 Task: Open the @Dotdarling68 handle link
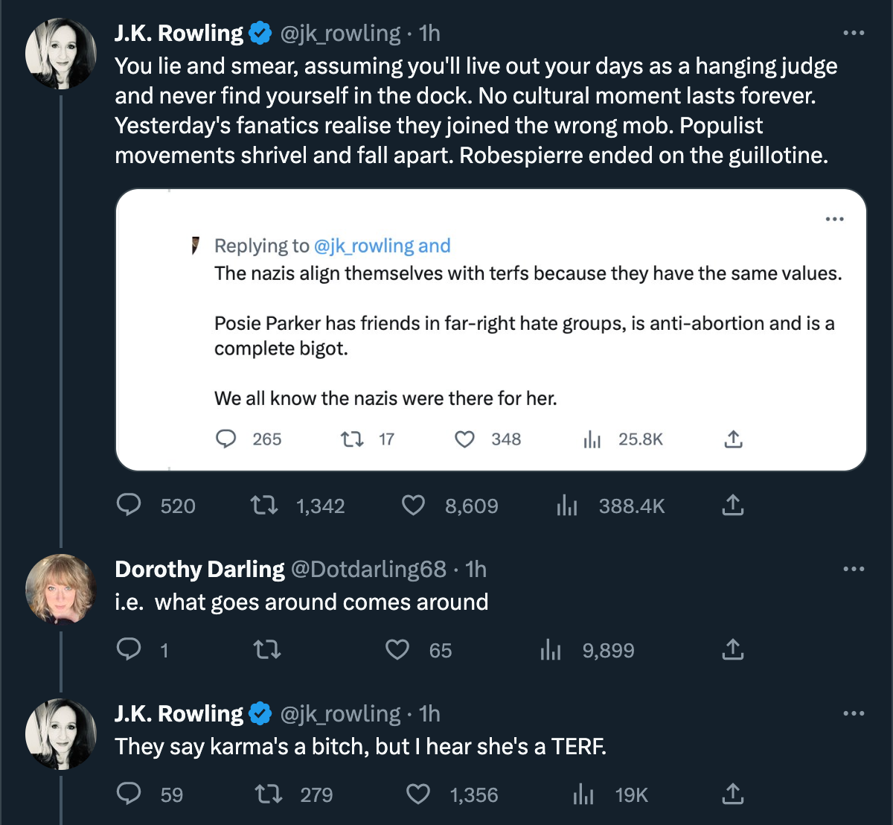tap(368, 570)
